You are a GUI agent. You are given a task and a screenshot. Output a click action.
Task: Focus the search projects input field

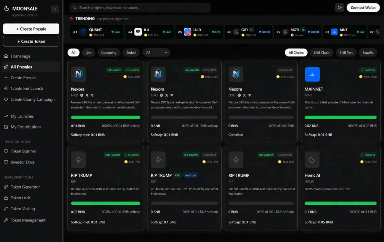[140, 8]
